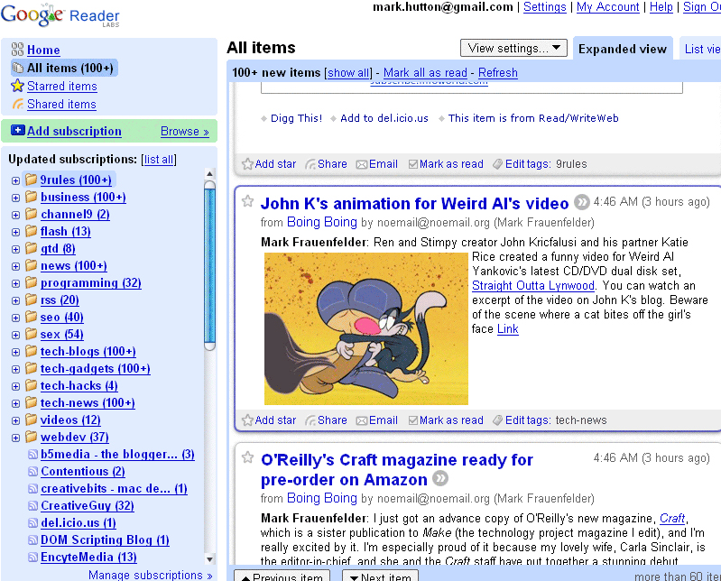Click the Next item button
Screen dimensions: 721x581
[380, 576]
